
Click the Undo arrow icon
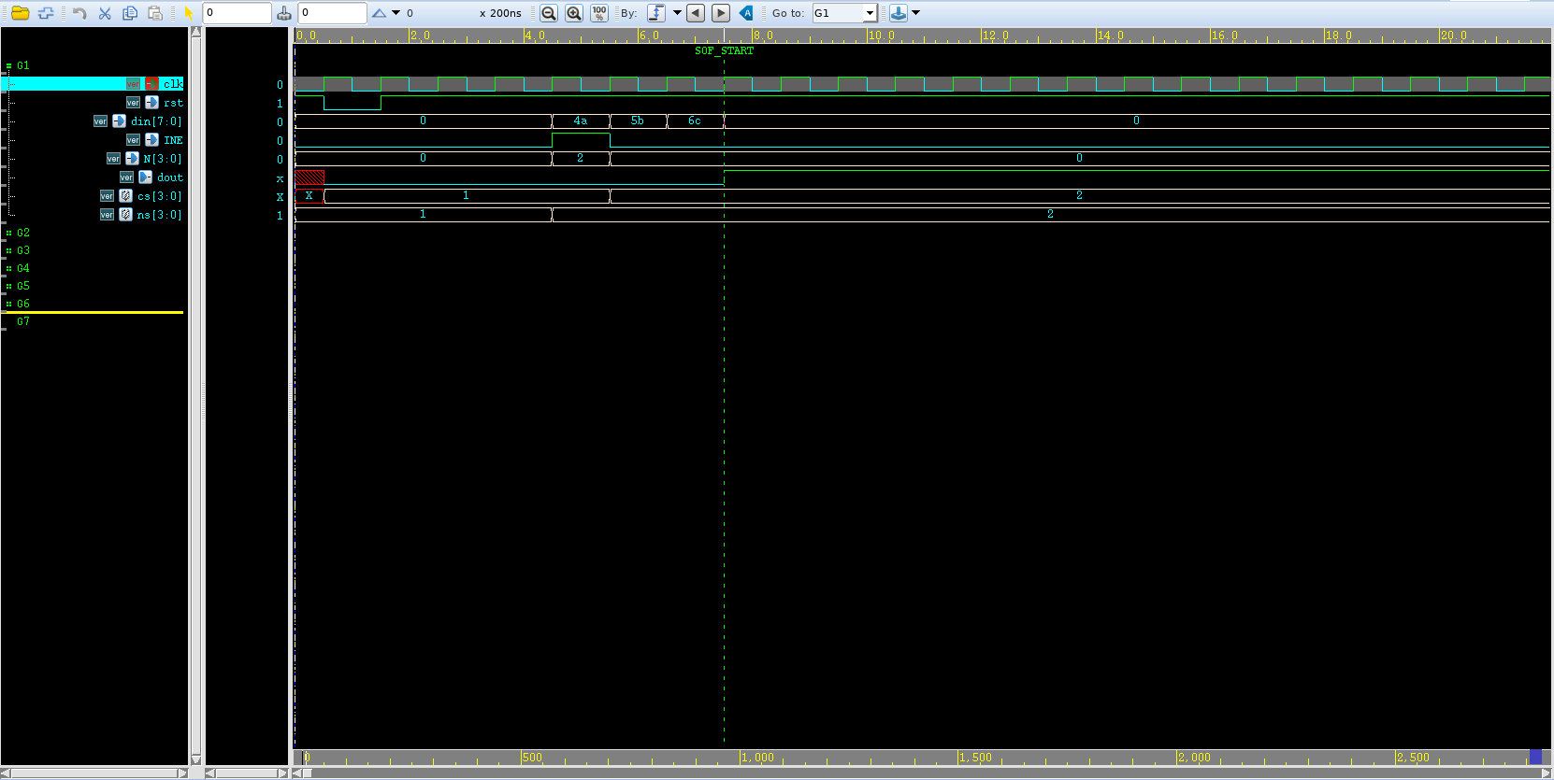point(79,13)
